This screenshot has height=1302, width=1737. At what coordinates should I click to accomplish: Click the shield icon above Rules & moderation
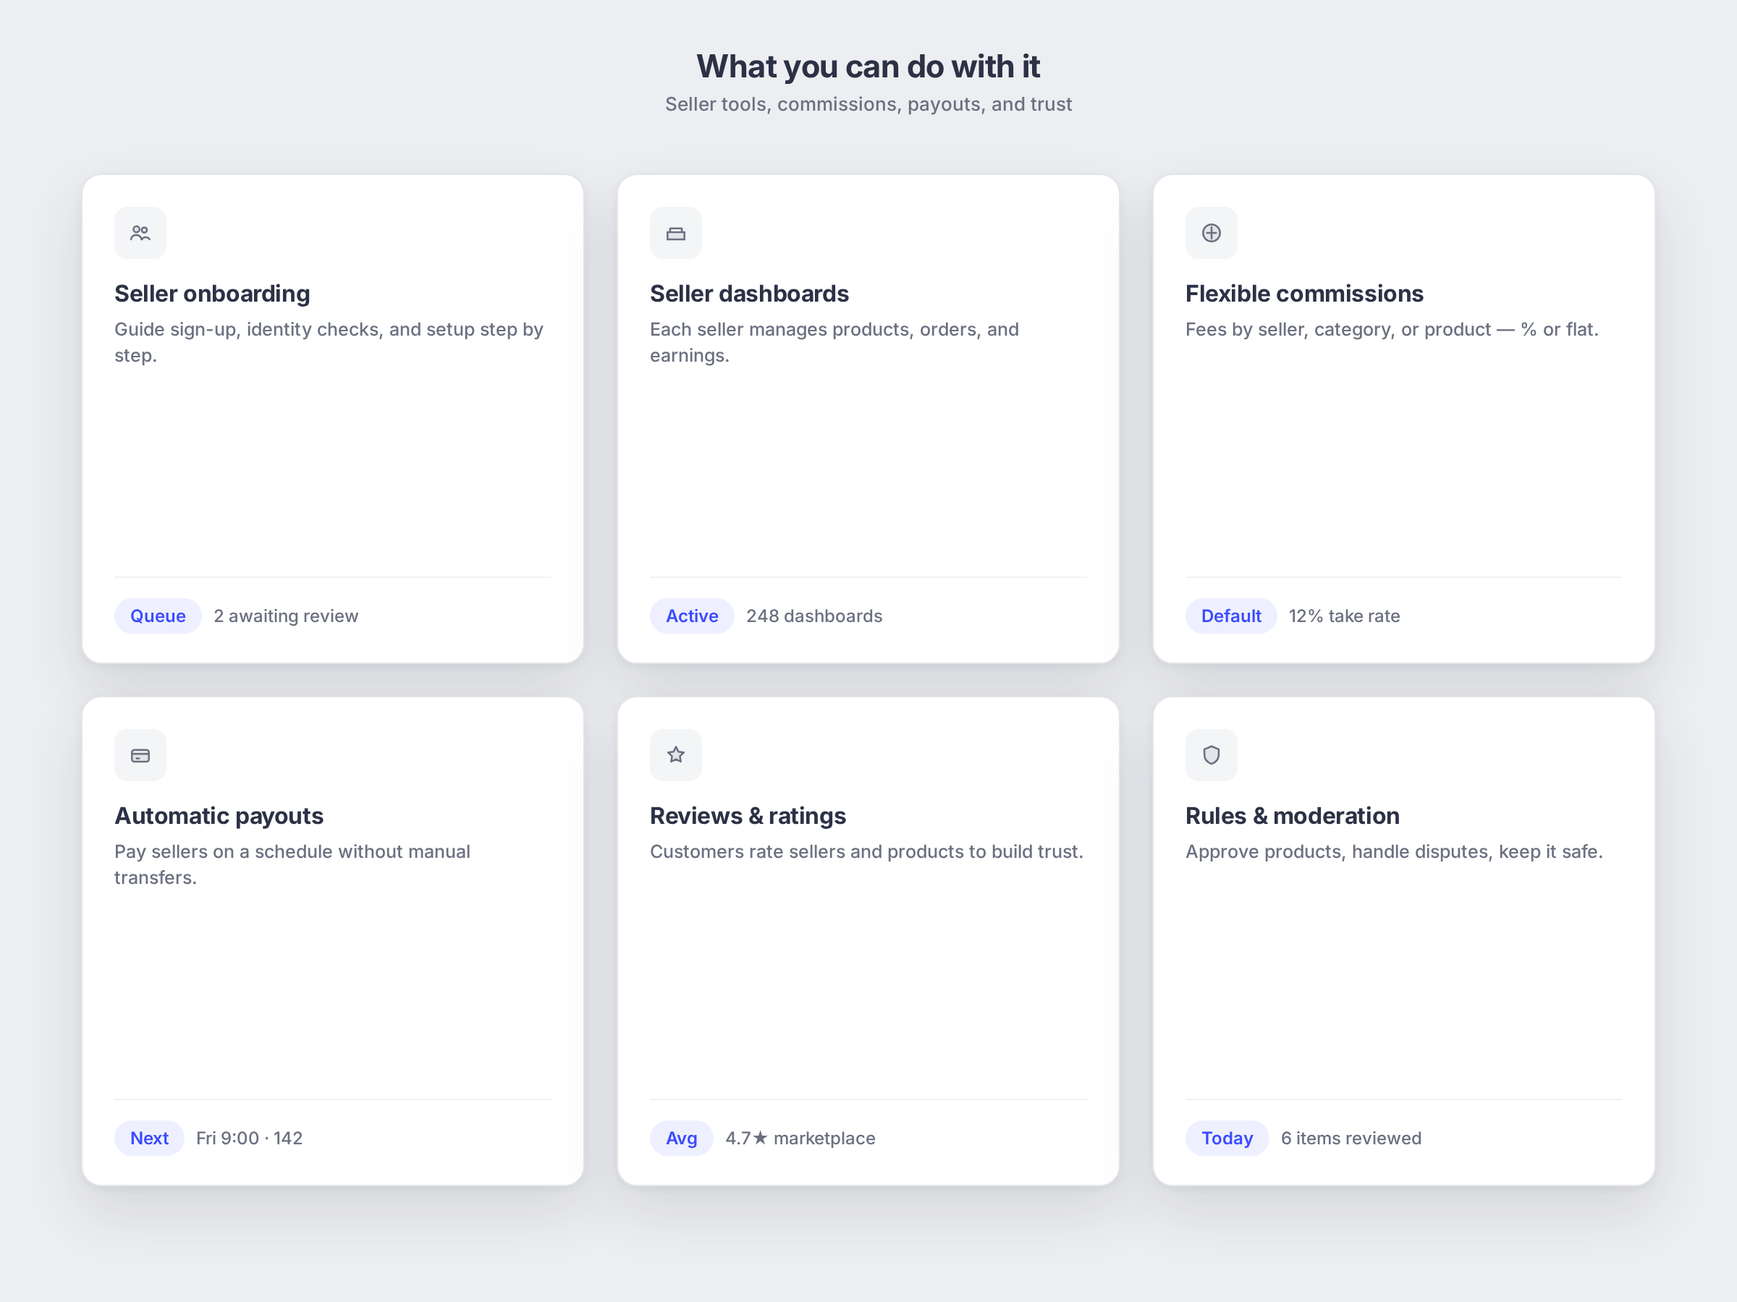pyautogui.click(x=1212, y=755)
